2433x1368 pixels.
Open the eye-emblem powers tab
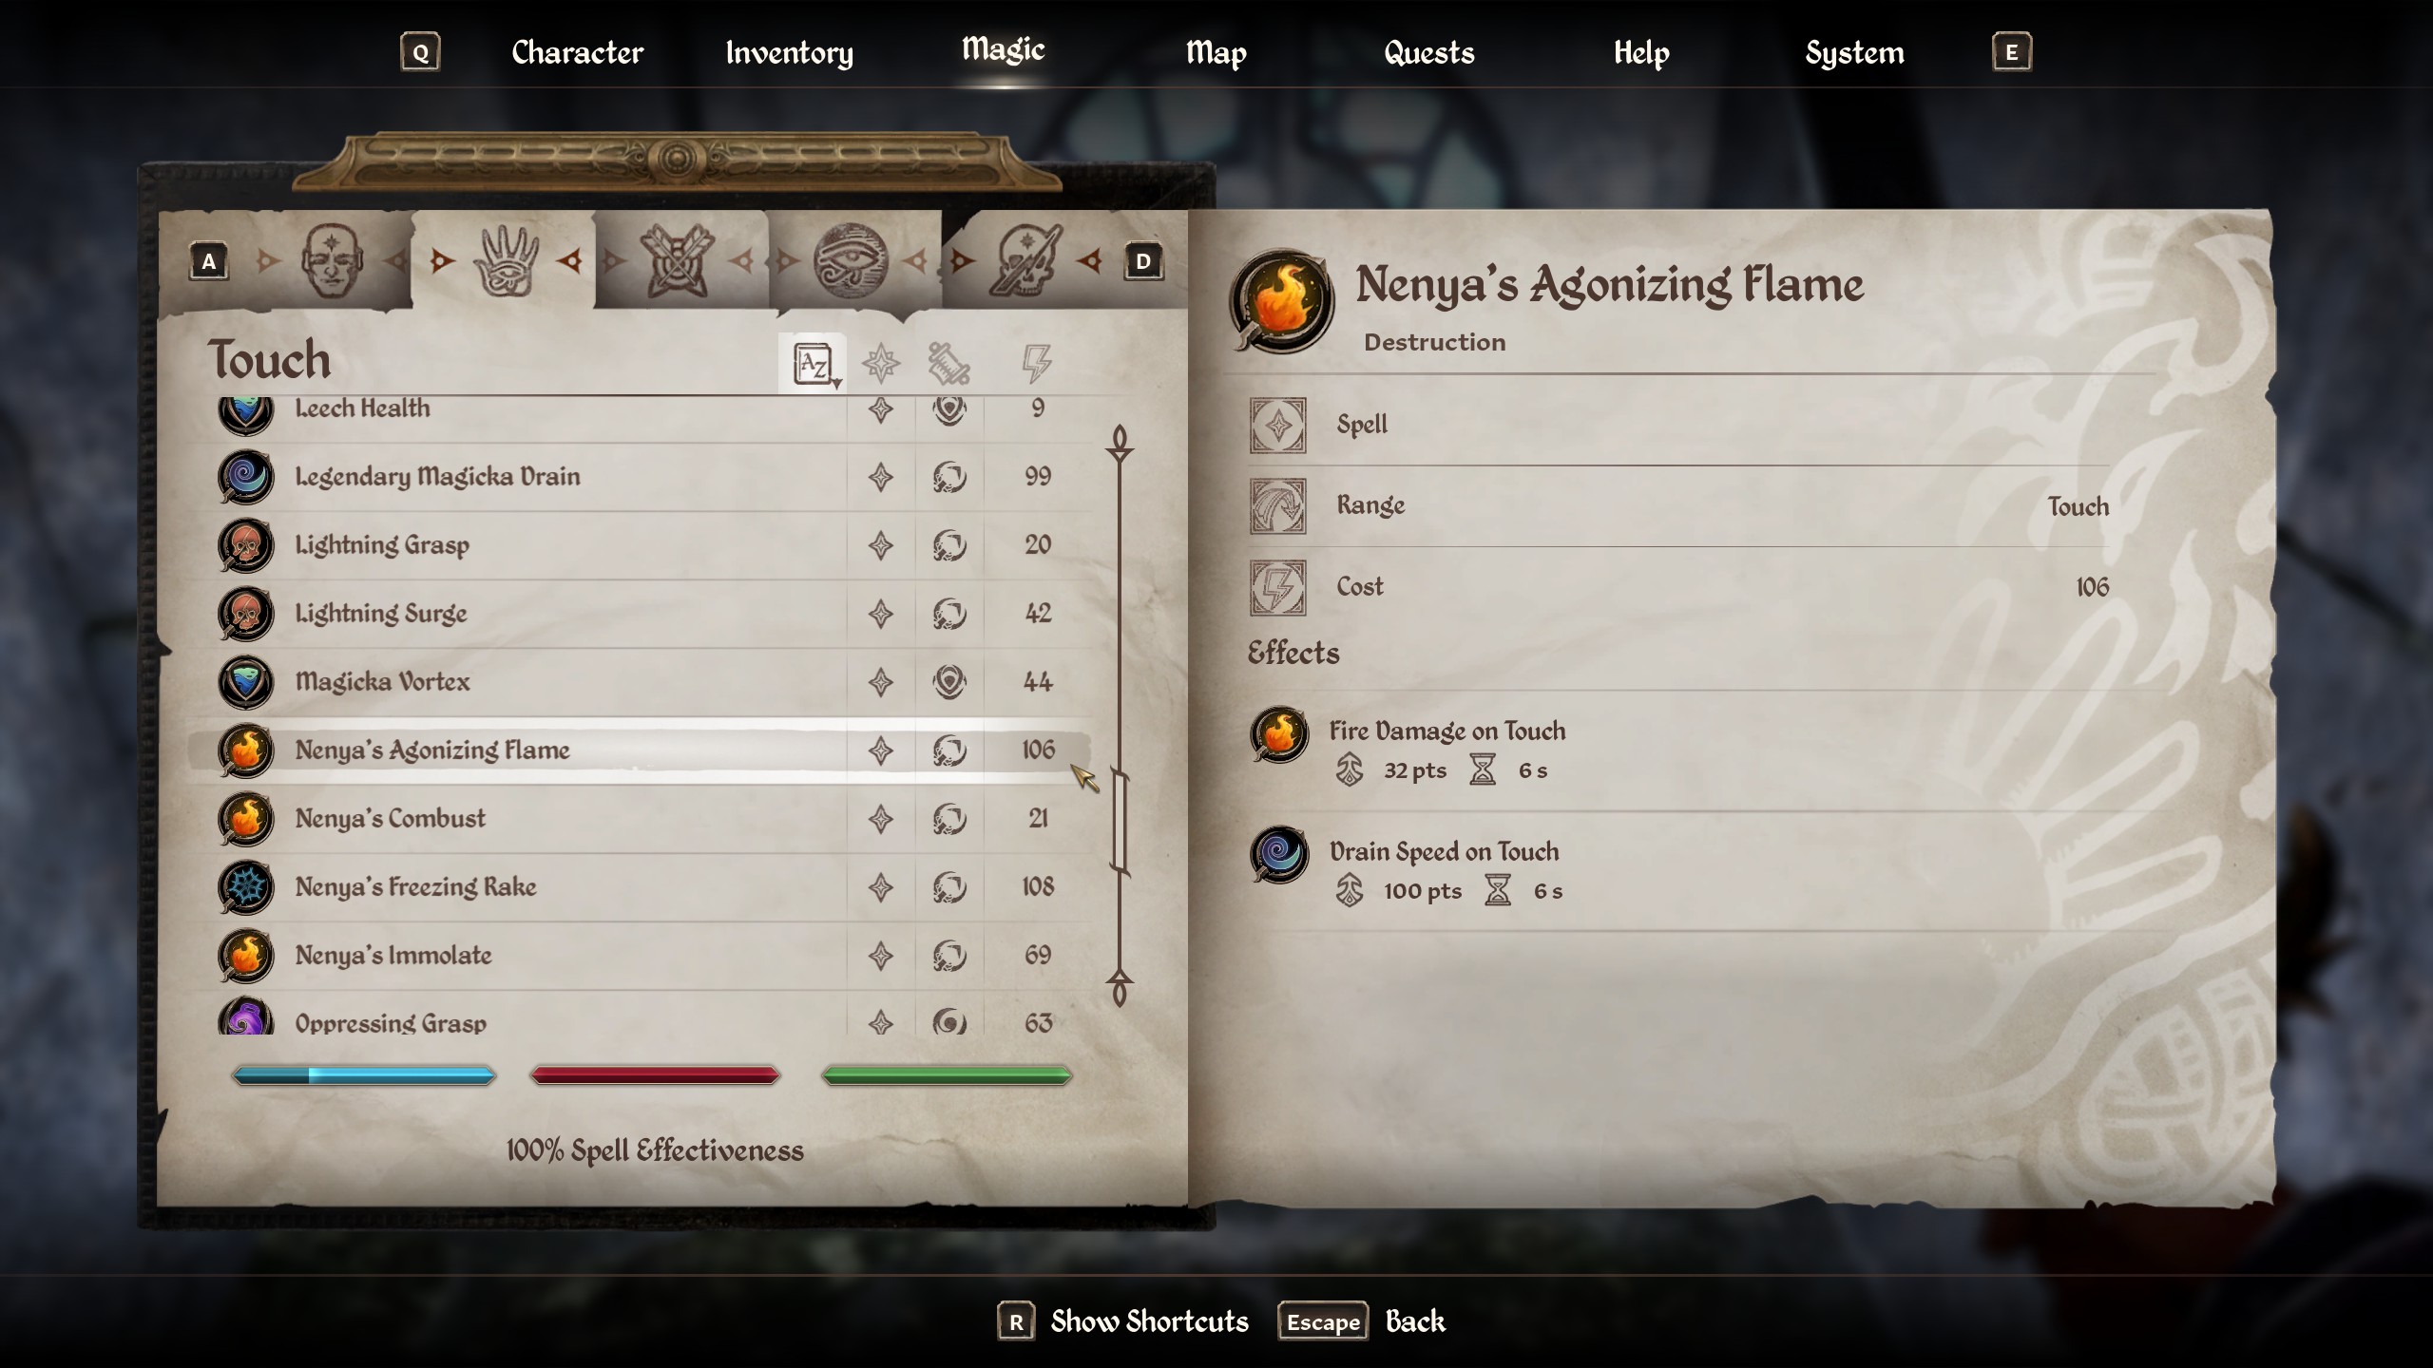click(851, 260)
